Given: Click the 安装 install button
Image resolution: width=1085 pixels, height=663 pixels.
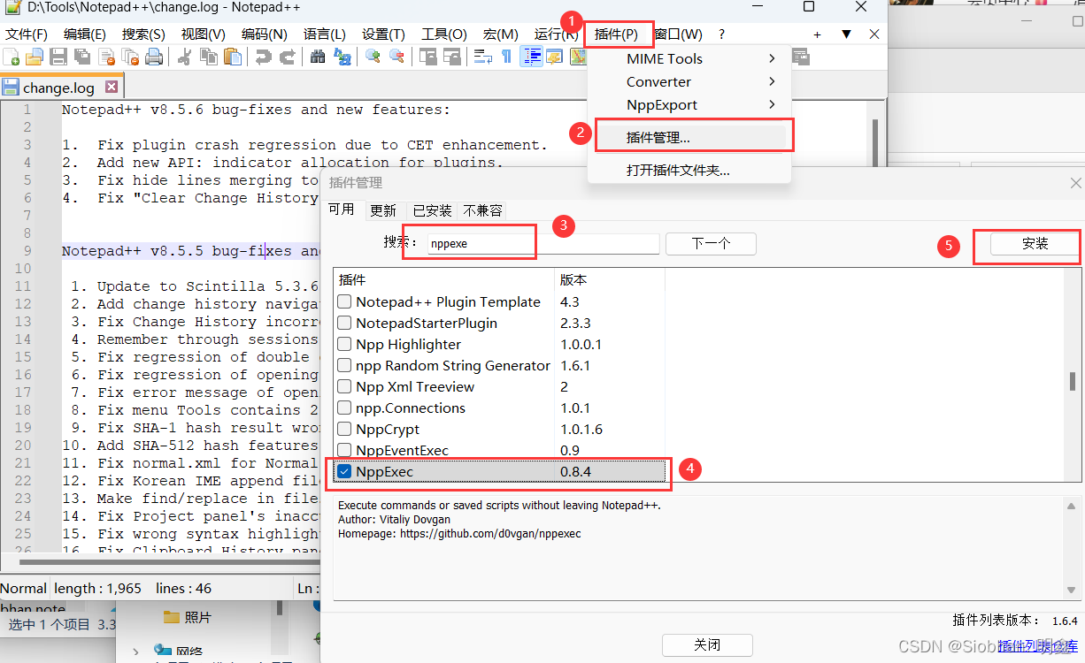Looking at the screenshot, I should [1035, 244].
